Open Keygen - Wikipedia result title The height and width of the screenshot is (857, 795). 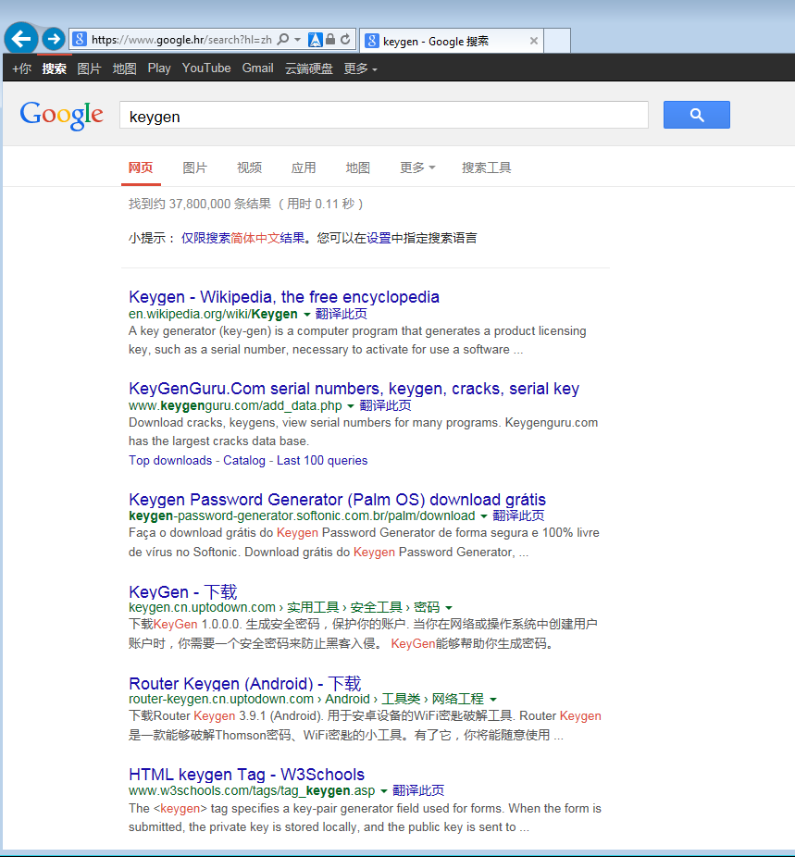pos(283,297)
